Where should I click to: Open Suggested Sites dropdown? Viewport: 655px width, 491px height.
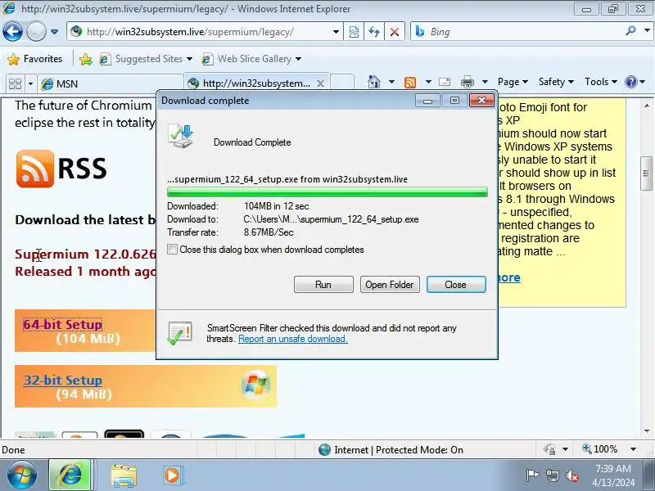146,59
